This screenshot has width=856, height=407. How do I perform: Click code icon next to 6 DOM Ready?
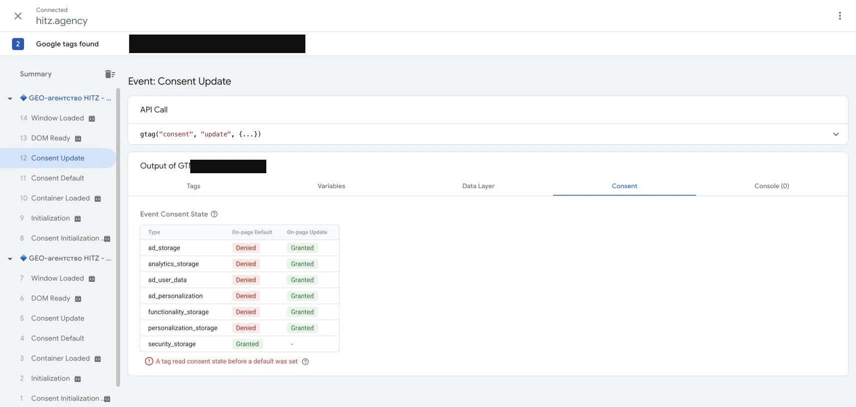coord(78,299)
